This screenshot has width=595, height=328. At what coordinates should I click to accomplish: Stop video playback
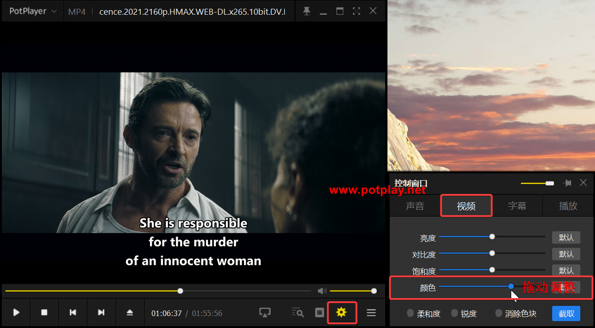(x=45, y=312)
